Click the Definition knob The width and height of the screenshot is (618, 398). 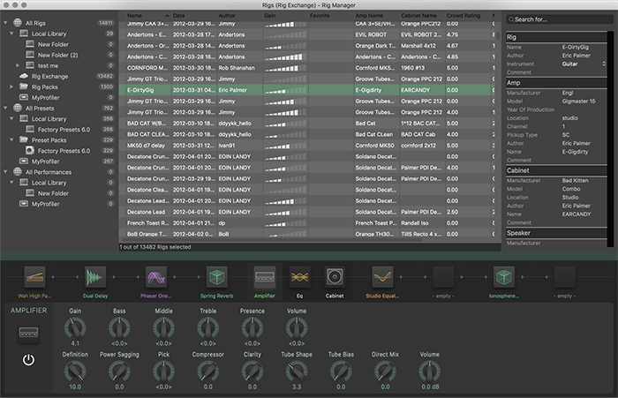pyautogui.click(x=75, y=372)
